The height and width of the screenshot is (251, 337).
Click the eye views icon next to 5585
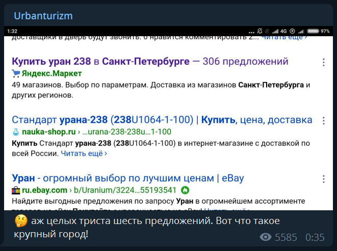(x=266, y=237)
